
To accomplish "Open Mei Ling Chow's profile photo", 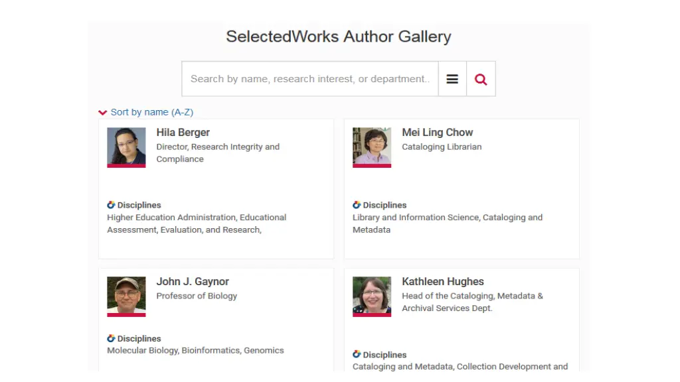I will pyautogui.click(x=372, y=147).
